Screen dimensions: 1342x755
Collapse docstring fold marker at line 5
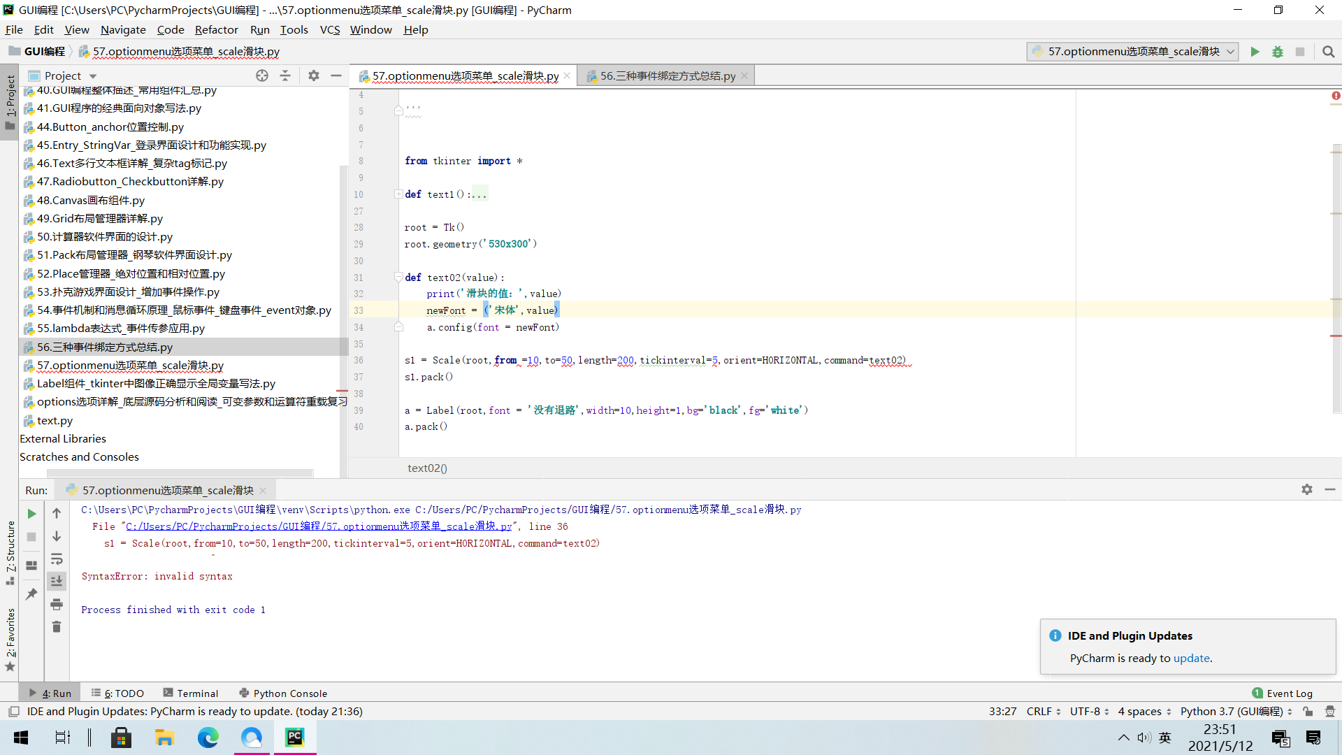(398, 110)
